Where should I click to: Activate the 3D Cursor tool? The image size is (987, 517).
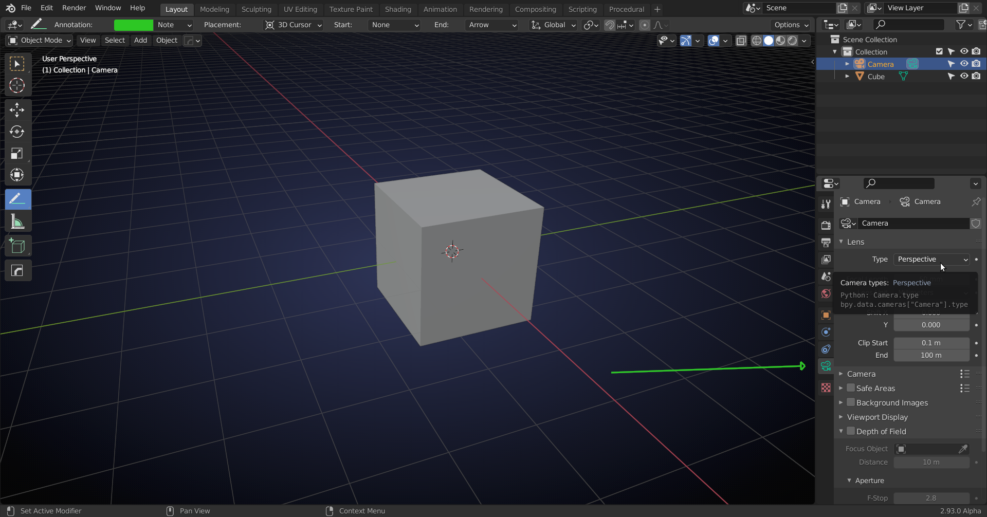[17, 85]
